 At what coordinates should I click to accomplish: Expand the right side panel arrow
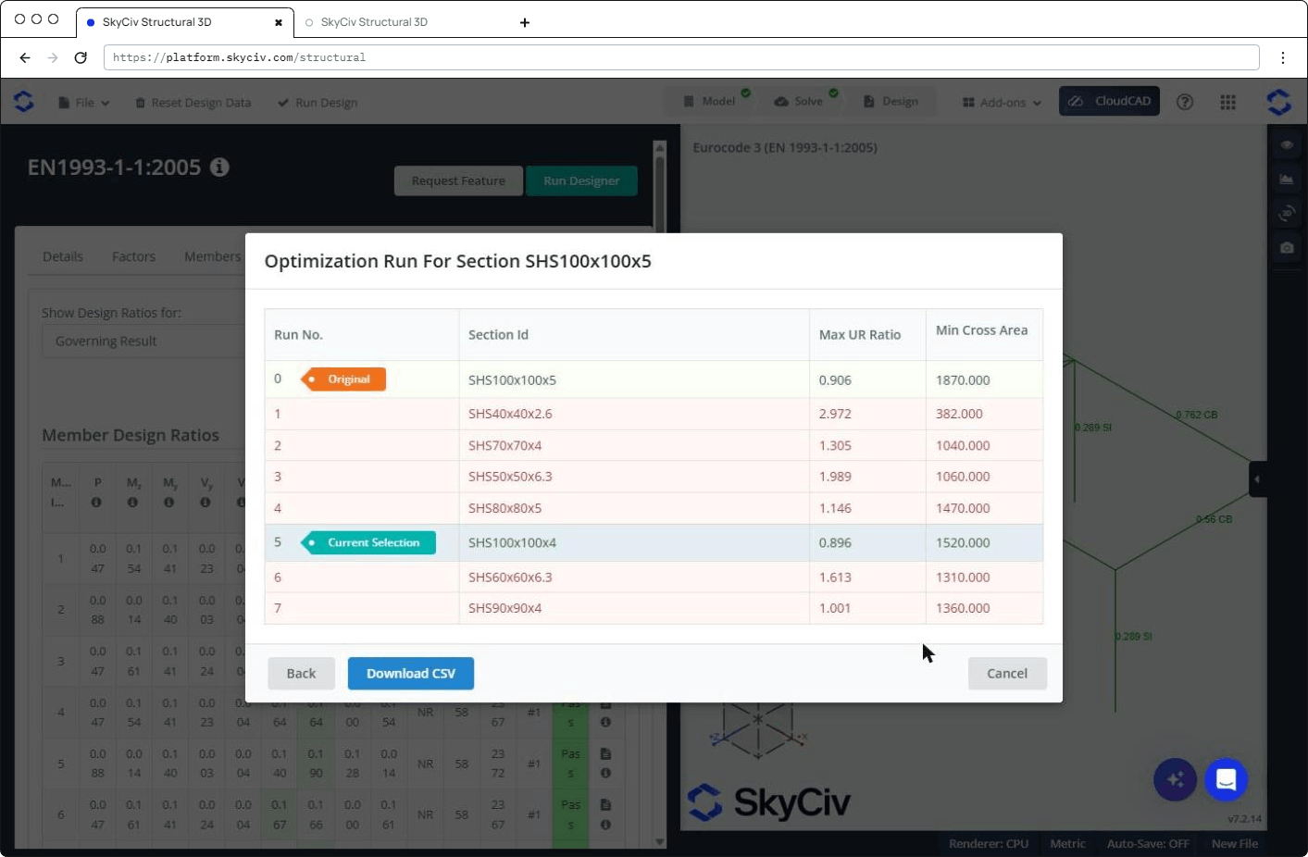1258,479
